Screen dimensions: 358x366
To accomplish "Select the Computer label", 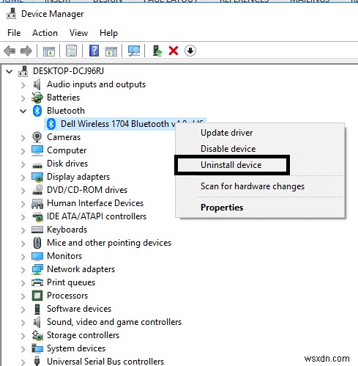I will coord(67,150).
